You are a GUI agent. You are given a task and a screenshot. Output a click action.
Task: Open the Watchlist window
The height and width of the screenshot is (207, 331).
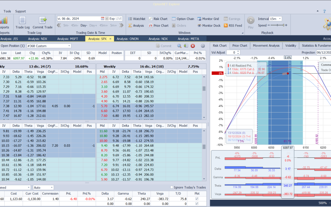137,19
